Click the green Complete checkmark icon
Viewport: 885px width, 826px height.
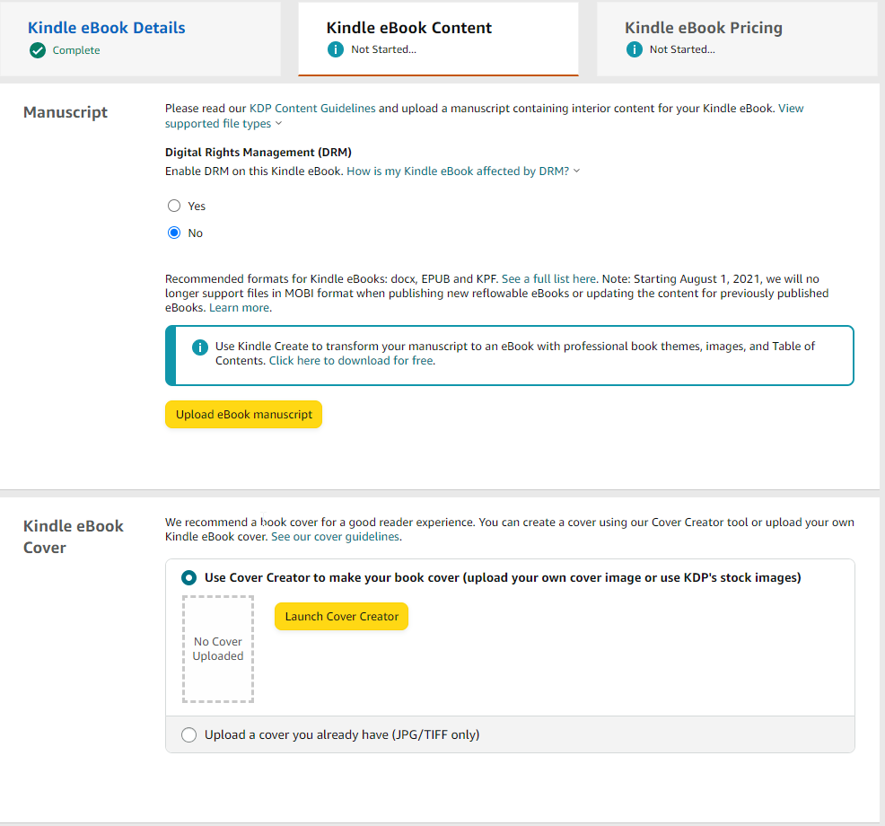(x=38, y=50)
